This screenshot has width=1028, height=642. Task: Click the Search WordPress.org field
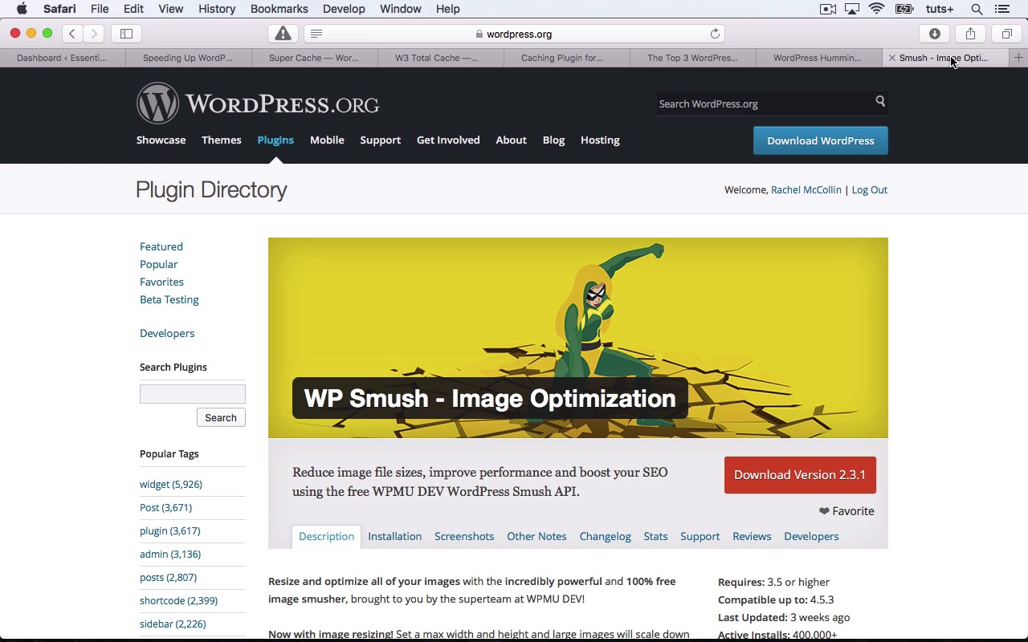click(x=763, y=104)
